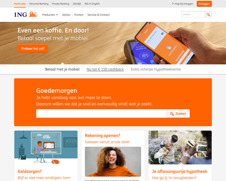Open the Rekening openen woman photo
Image resolution: width=226 pixels, height=181 pixels.
113,162
